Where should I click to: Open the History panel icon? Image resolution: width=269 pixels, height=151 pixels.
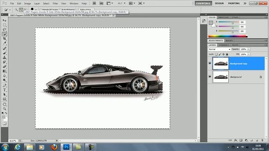point(203,21)
